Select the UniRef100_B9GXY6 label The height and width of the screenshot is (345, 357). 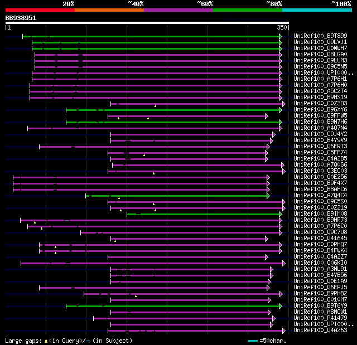pos(320,110)
